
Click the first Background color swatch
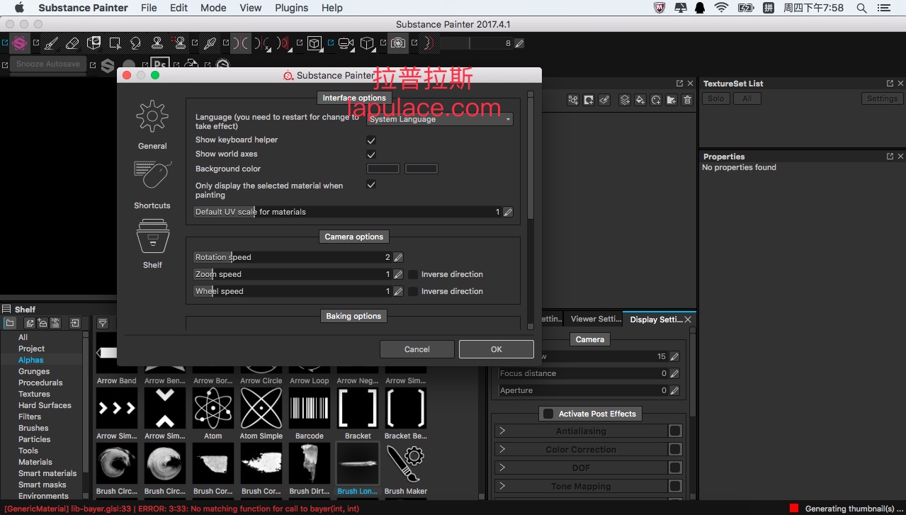coord(383,169)
